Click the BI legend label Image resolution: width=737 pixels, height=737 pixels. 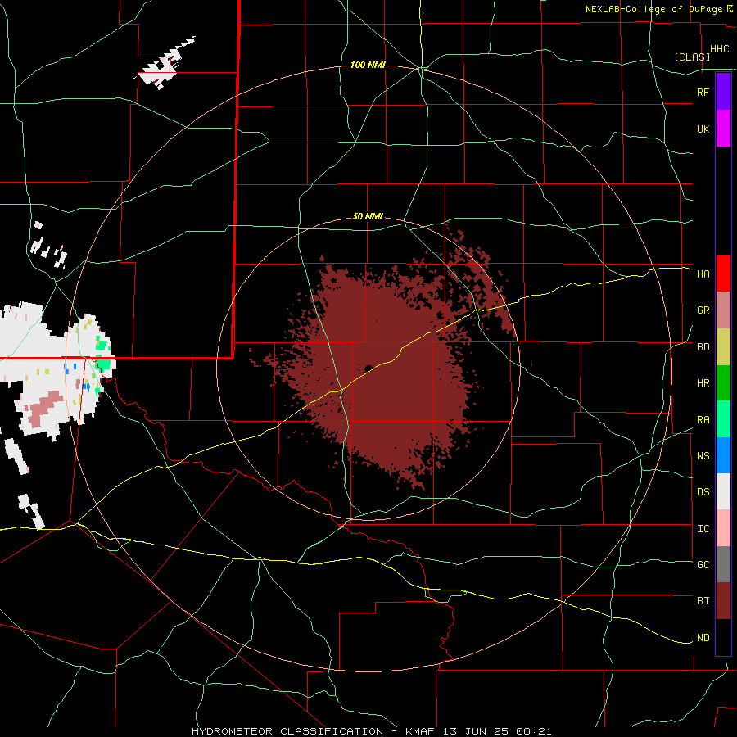pyautogui.click(x=703, y=601)
